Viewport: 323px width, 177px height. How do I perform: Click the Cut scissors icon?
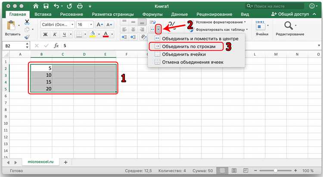[27, 22]
